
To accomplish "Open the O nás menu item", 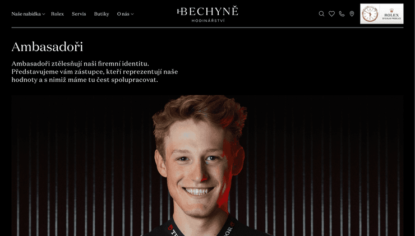I will [x=123, y=14].
